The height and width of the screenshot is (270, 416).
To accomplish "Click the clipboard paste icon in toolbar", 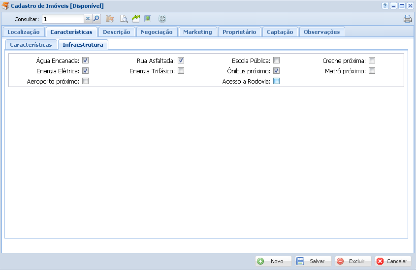I will pyautogui.click(x=110, y=19).
